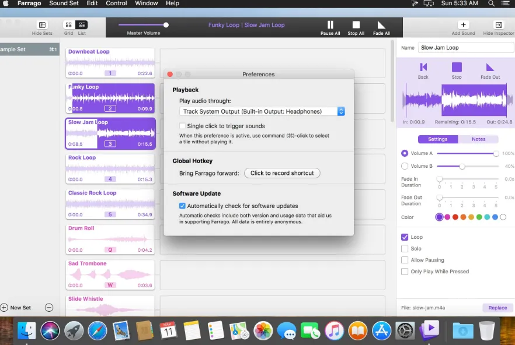Image resolution: width=515 pixels, height=345 pixels.
Task: Select Volume B radio button
Action: [x=405, y=166]
